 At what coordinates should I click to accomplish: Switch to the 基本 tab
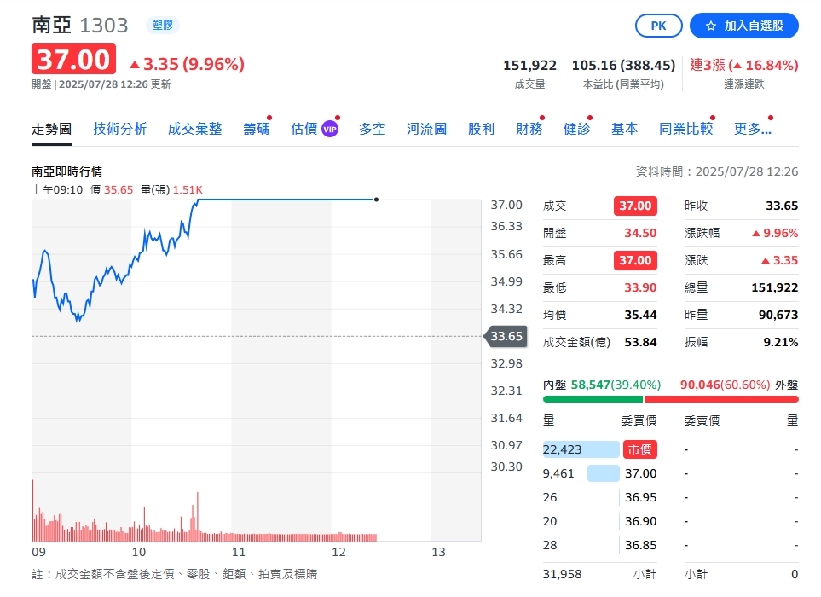(x=623, y=128)
